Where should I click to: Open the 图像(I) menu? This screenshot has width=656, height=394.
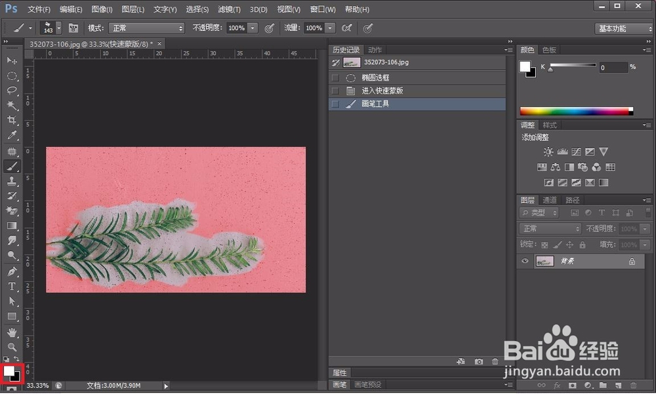[x=102, y=9]
